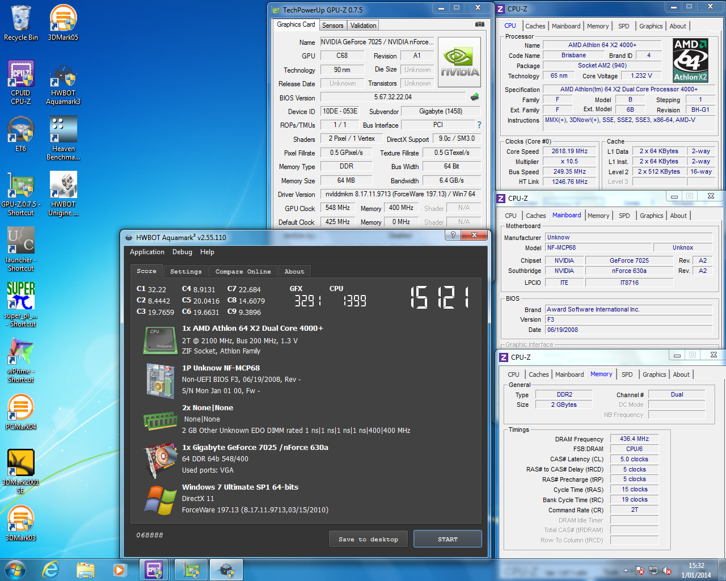Open the HWBOT Unigine desktop shortcut
Viewport: 726px width, 581px height.
[63, 194]
